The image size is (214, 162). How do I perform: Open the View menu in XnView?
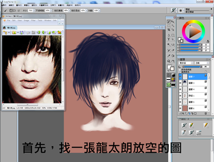pos(20,21)
